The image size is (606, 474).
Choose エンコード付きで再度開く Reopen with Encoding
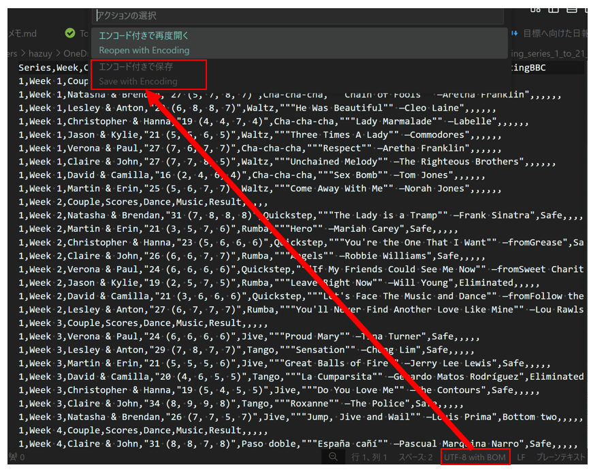(x=300, y=42)
